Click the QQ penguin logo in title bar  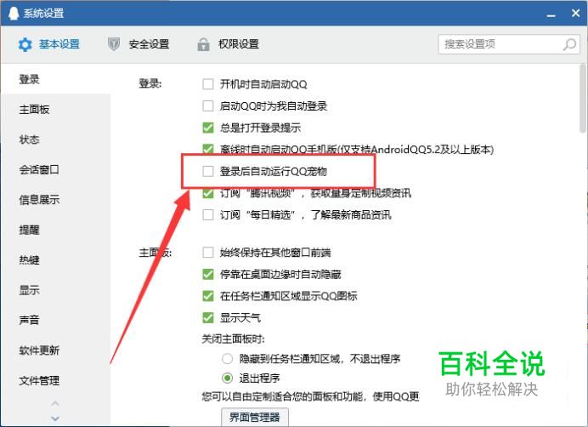click(x=14, y=13)
